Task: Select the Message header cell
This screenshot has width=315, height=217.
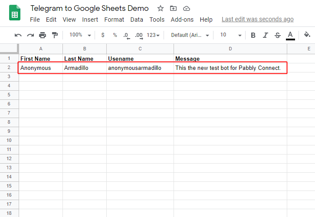Action: tap(230, 59)
